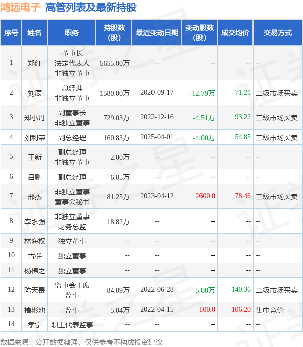Select the name 李永强
Screen dimensions: 303x347
pos(35,222)
